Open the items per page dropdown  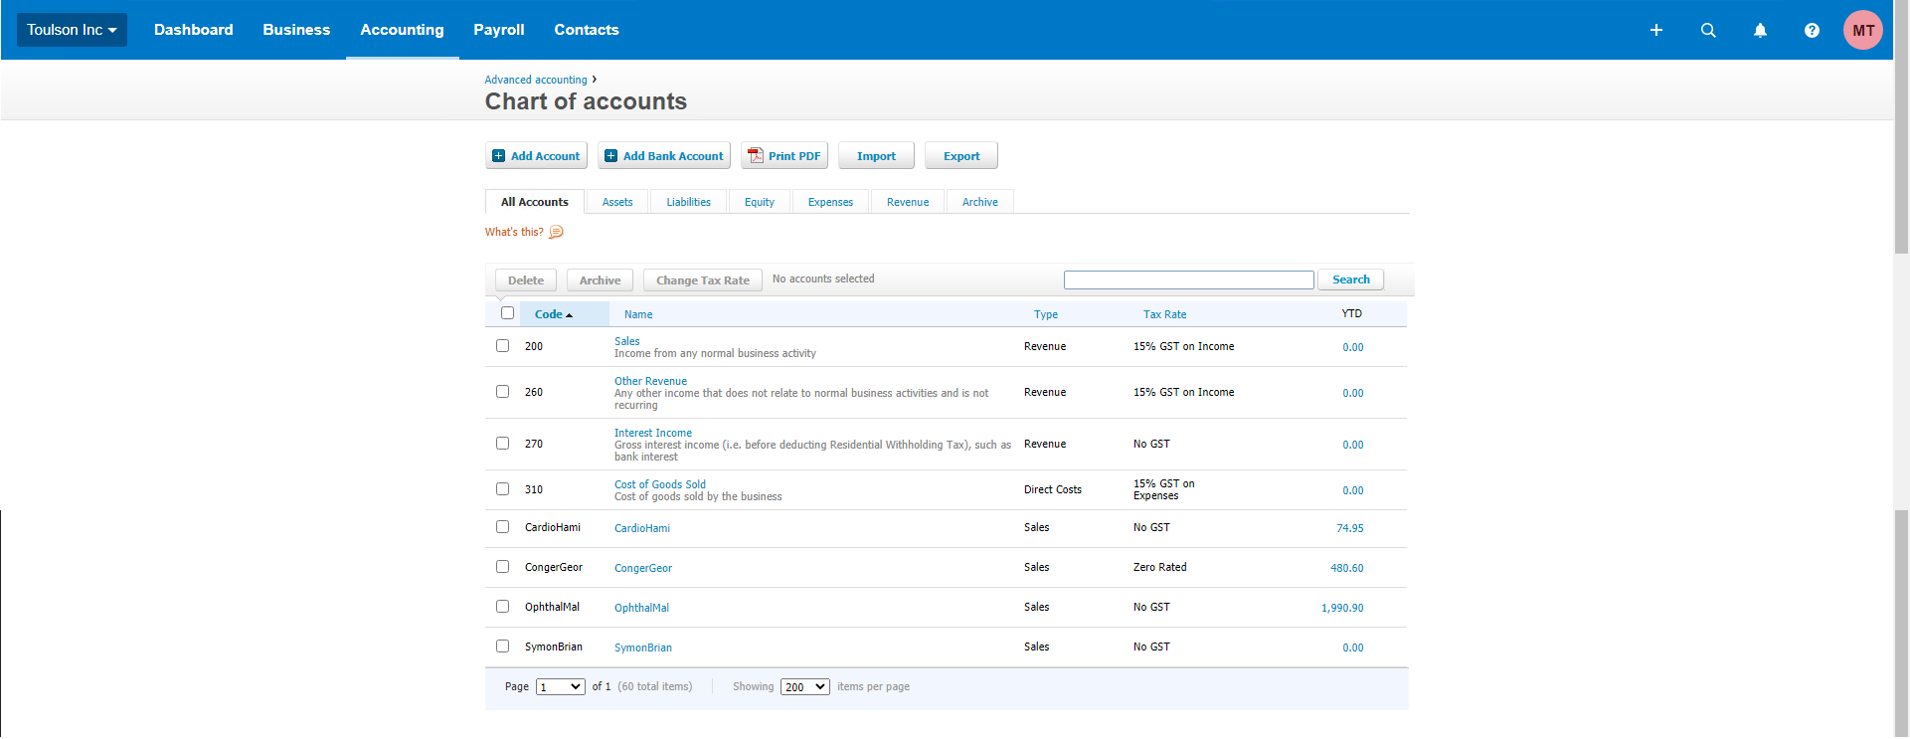[805, 687]
